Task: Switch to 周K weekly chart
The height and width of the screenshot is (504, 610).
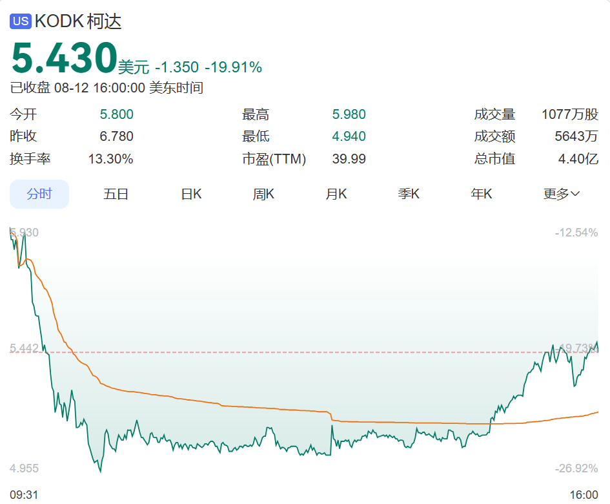Action: 263,194
